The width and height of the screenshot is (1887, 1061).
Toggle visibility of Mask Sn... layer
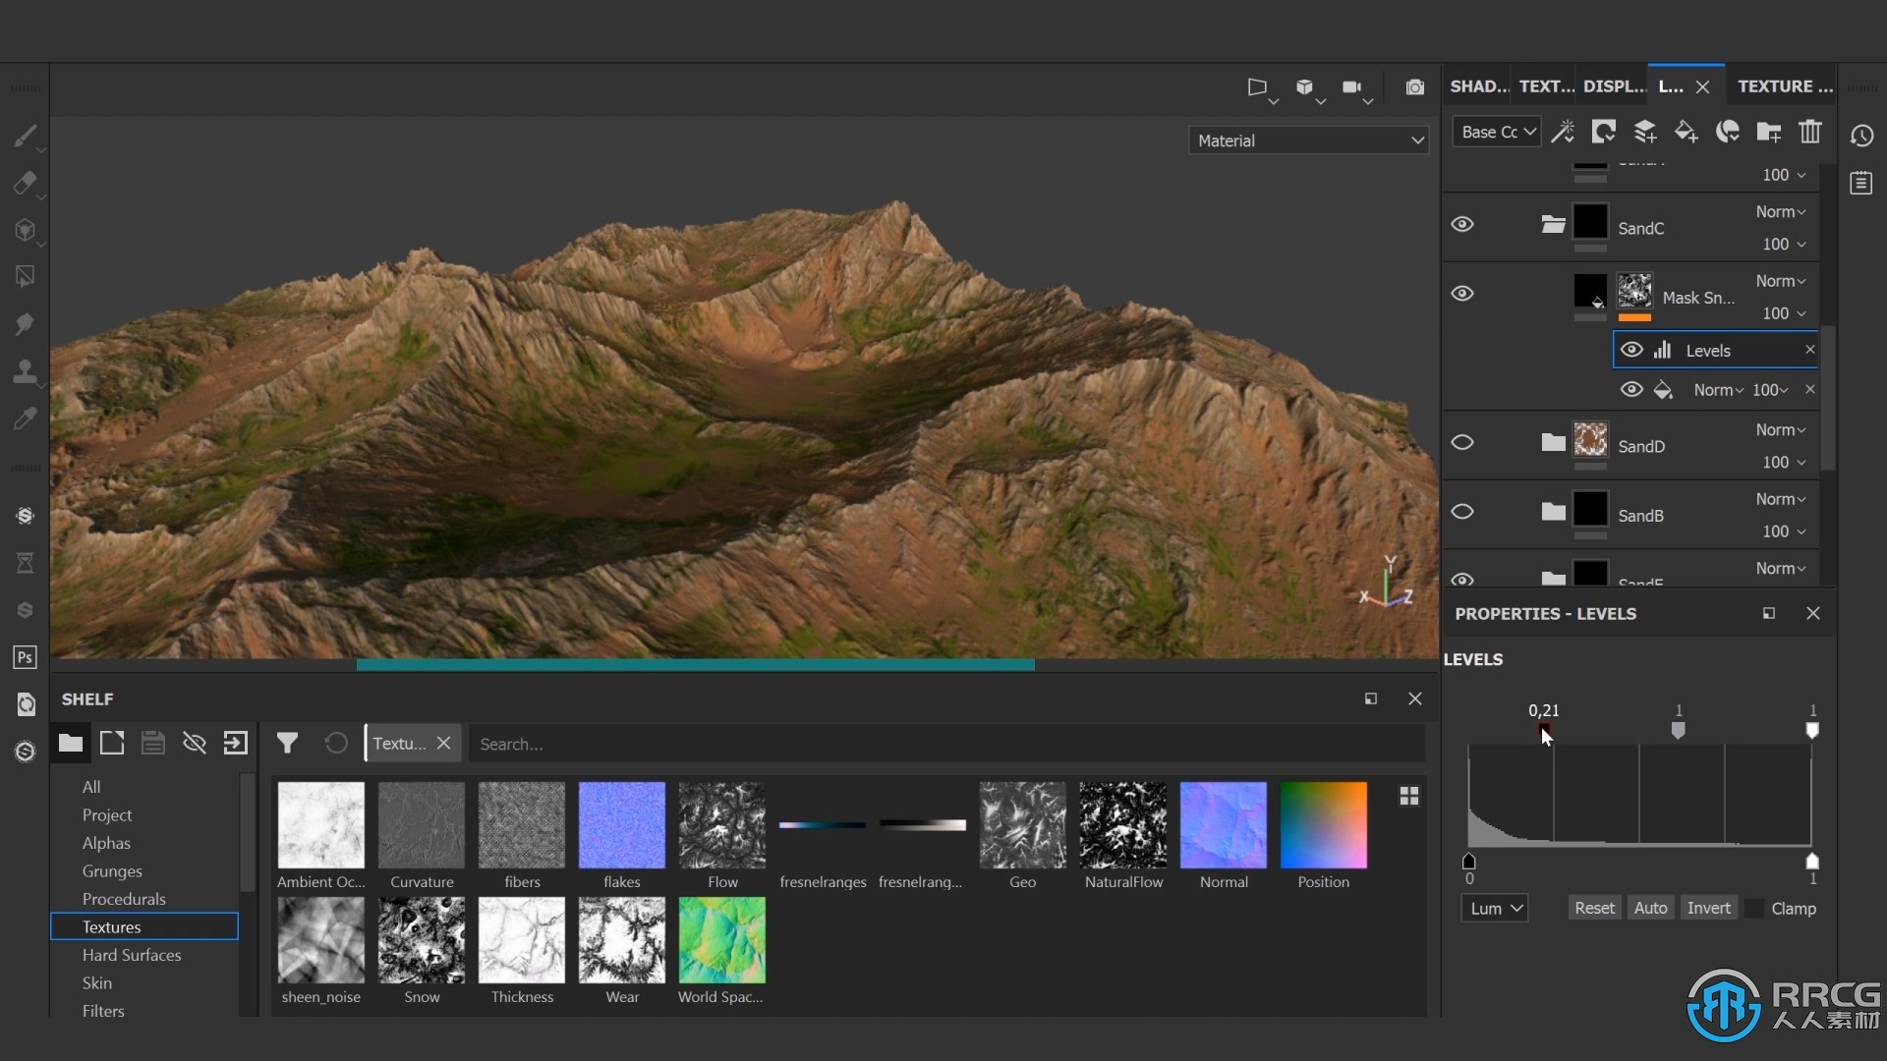click(x=1463, y=293)
